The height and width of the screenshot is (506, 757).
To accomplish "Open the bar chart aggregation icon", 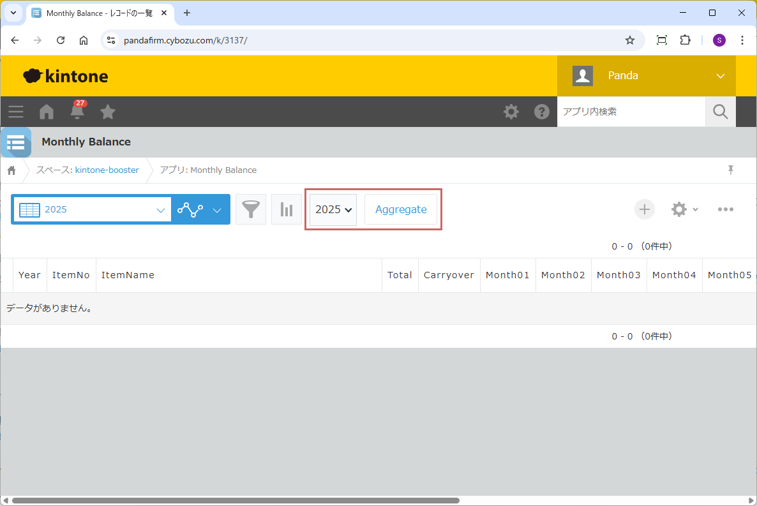I will coord(287,209).
